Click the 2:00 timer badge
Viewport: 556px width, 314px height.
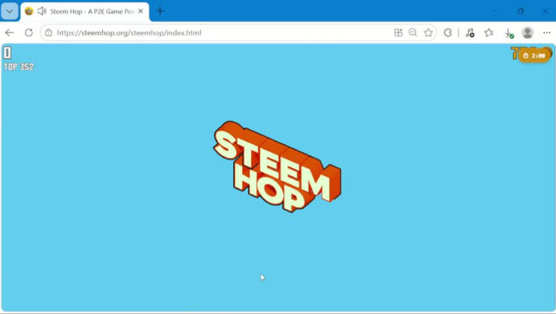(x=534, y=56)
